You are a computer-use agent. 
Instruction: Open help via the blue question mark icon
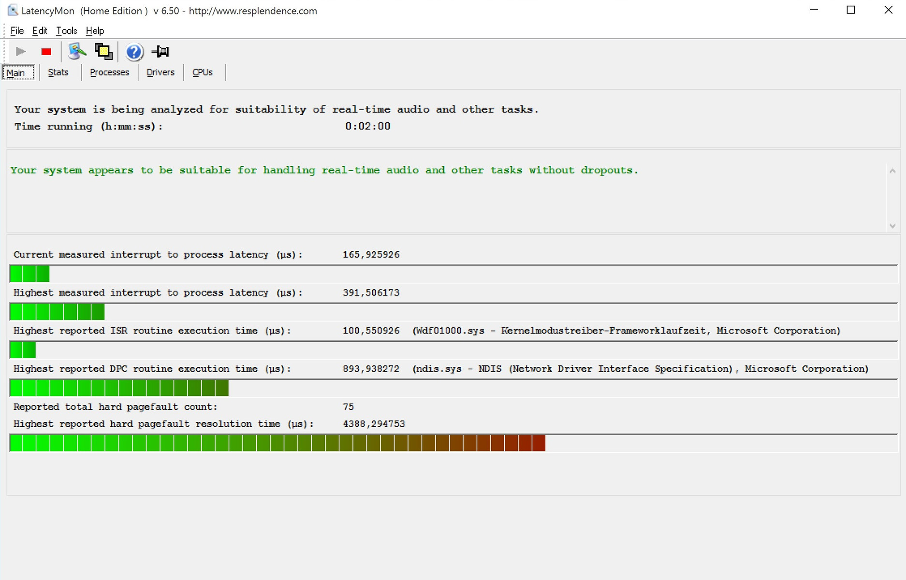tap(134, 52)
